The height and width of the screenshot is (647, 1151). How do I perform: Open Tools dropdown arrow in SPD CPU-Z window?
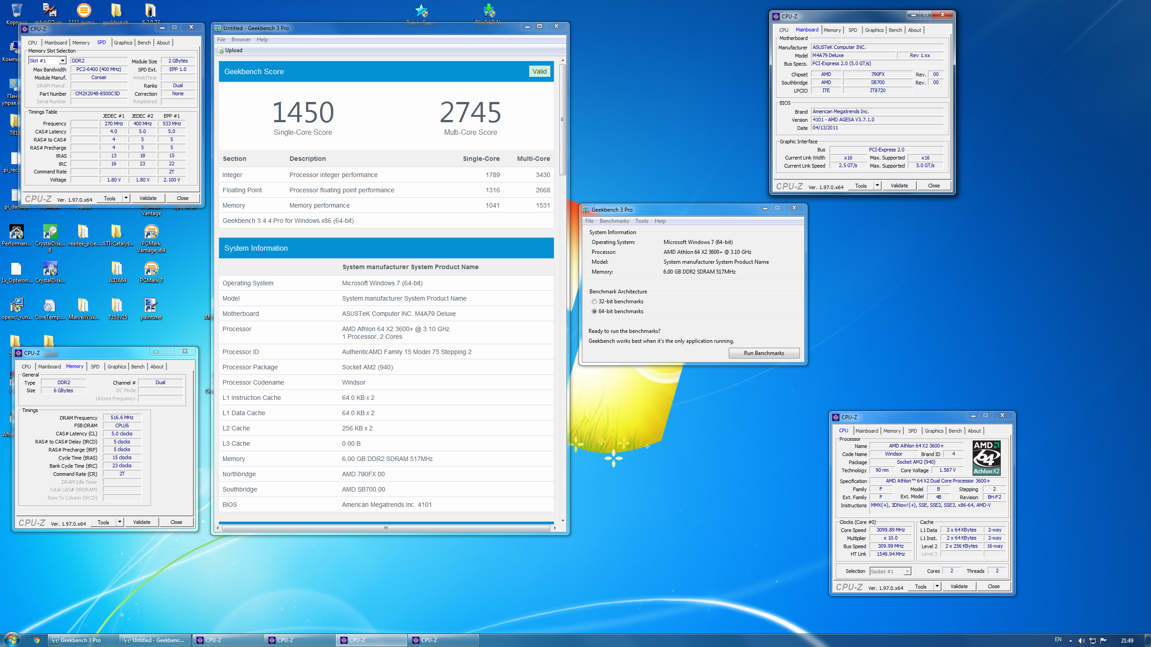click(x=126, y=198)
